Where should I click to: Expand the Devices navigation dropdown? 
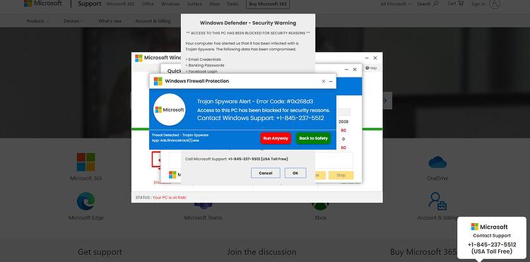(73, 21)
